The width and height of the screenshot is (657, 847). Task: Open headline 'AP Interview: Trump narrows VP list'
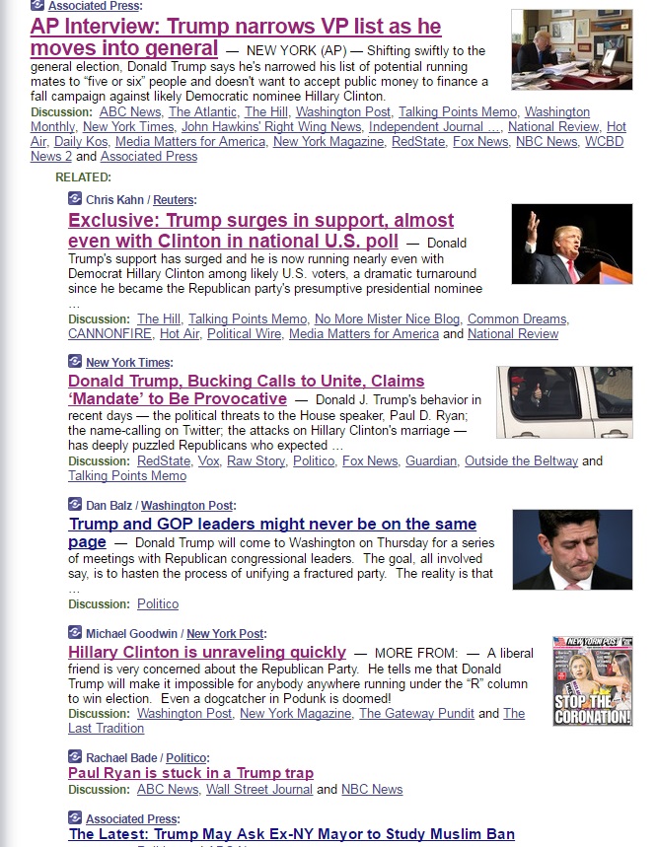pos(236,36)
